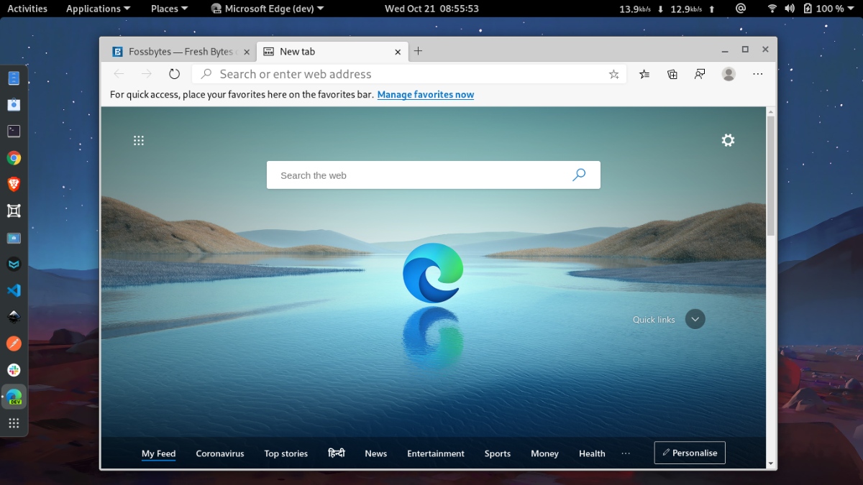Open the Favorites list icon

[644, 74]
